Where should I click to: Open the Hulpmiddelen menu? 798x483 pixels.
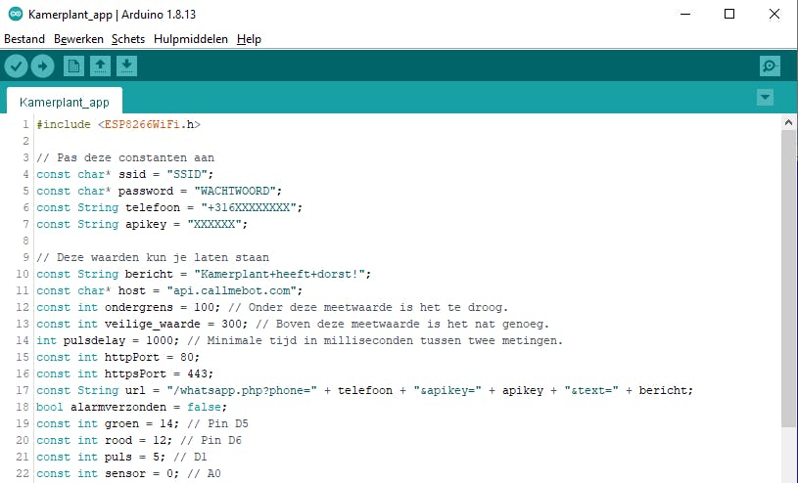tap(191, 39)
